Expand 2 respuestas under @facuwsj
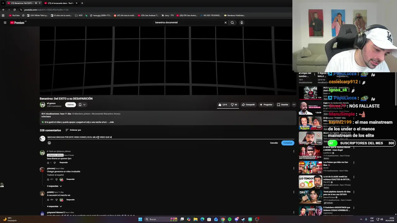 coord(54,186)
